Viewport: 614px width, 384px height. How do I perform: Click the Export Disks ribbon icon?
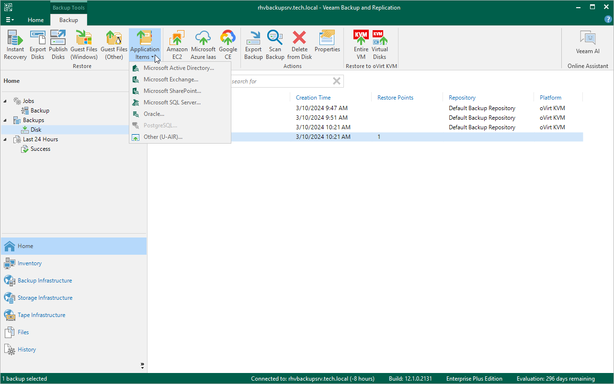pos(38,45)
